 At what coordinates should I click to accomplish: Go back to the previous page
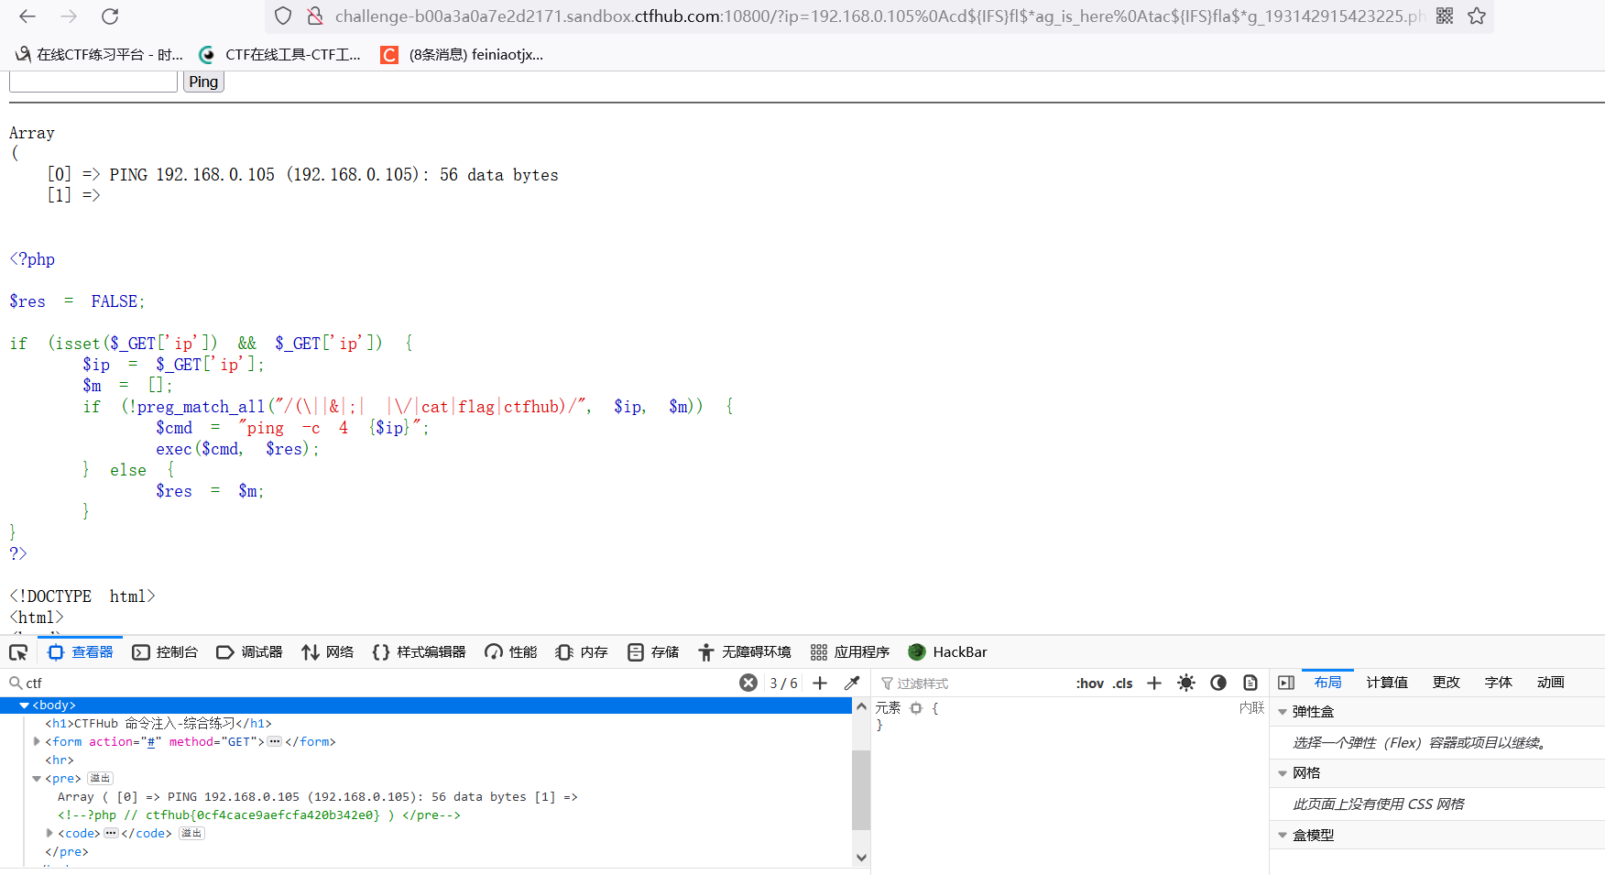(27, 16)
